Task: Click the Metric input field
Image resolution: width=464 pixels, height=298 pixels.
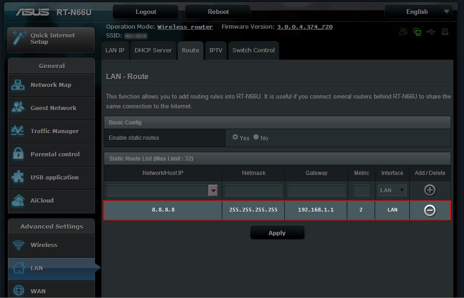Action: tap(362, 190)
